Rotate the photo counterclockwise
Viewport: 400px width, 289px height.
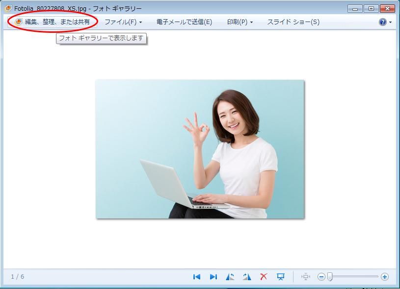coord(230,276)
